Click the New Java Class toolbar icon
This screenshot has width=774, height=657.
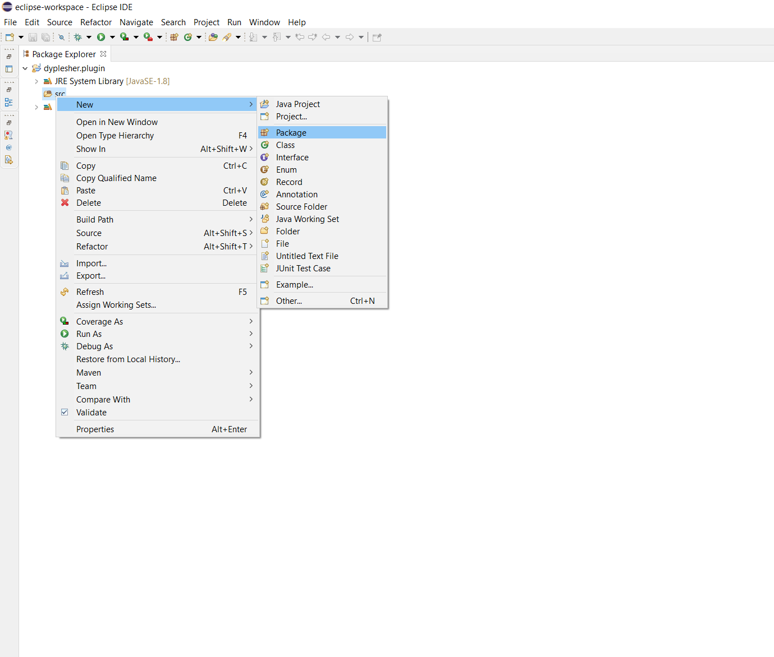click(x=188, y=37)
